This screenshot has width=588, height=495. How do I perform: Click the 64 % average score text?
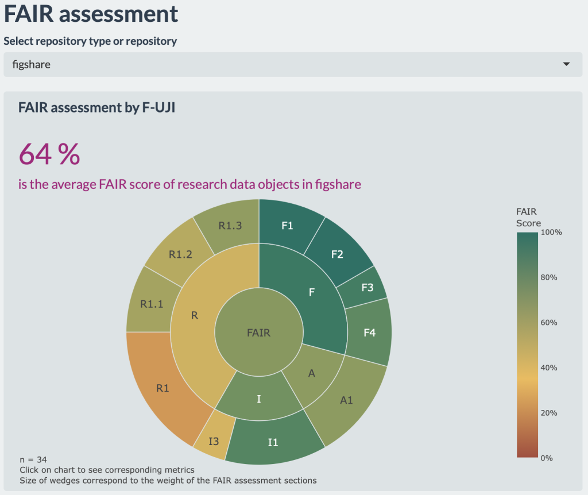(49, 154)
